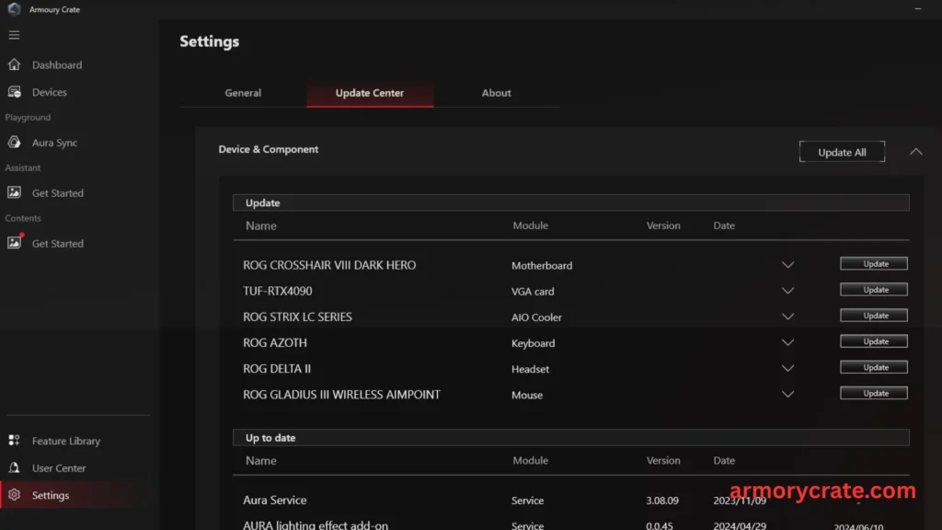Viewport: 942px width, 530px height.
Task: Click the Update All button
Action: [841, 151]
